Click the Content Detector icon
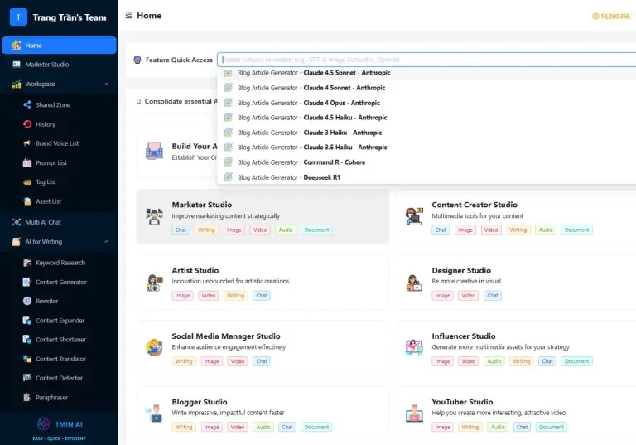Viewport: 636px width, 445px height. click(27, 378)
